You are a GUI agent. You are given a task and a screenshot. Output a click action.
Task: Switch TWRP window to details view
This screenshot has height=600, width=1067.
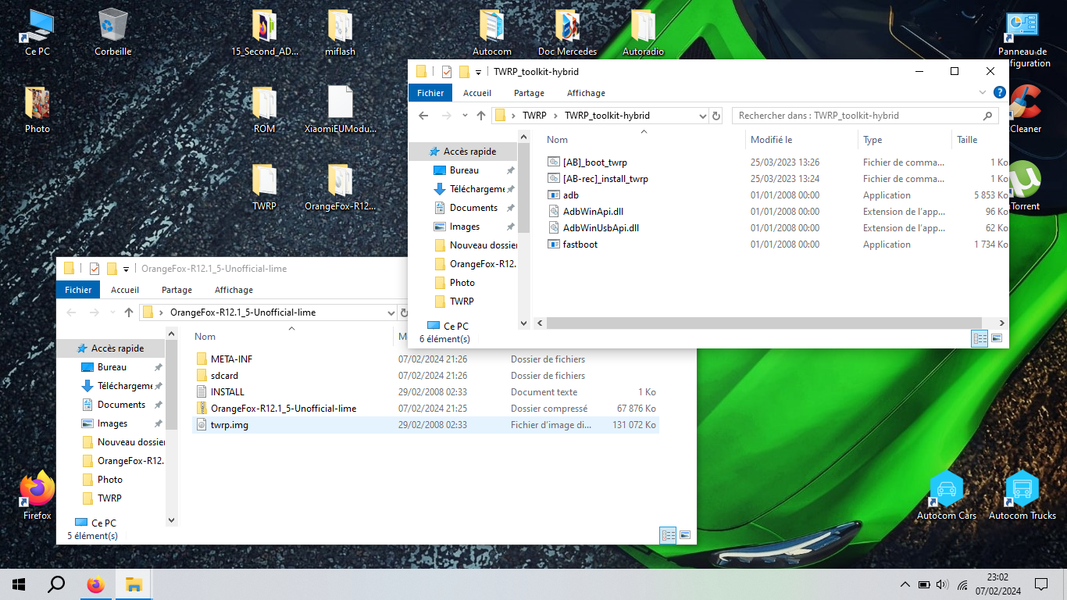980,338
